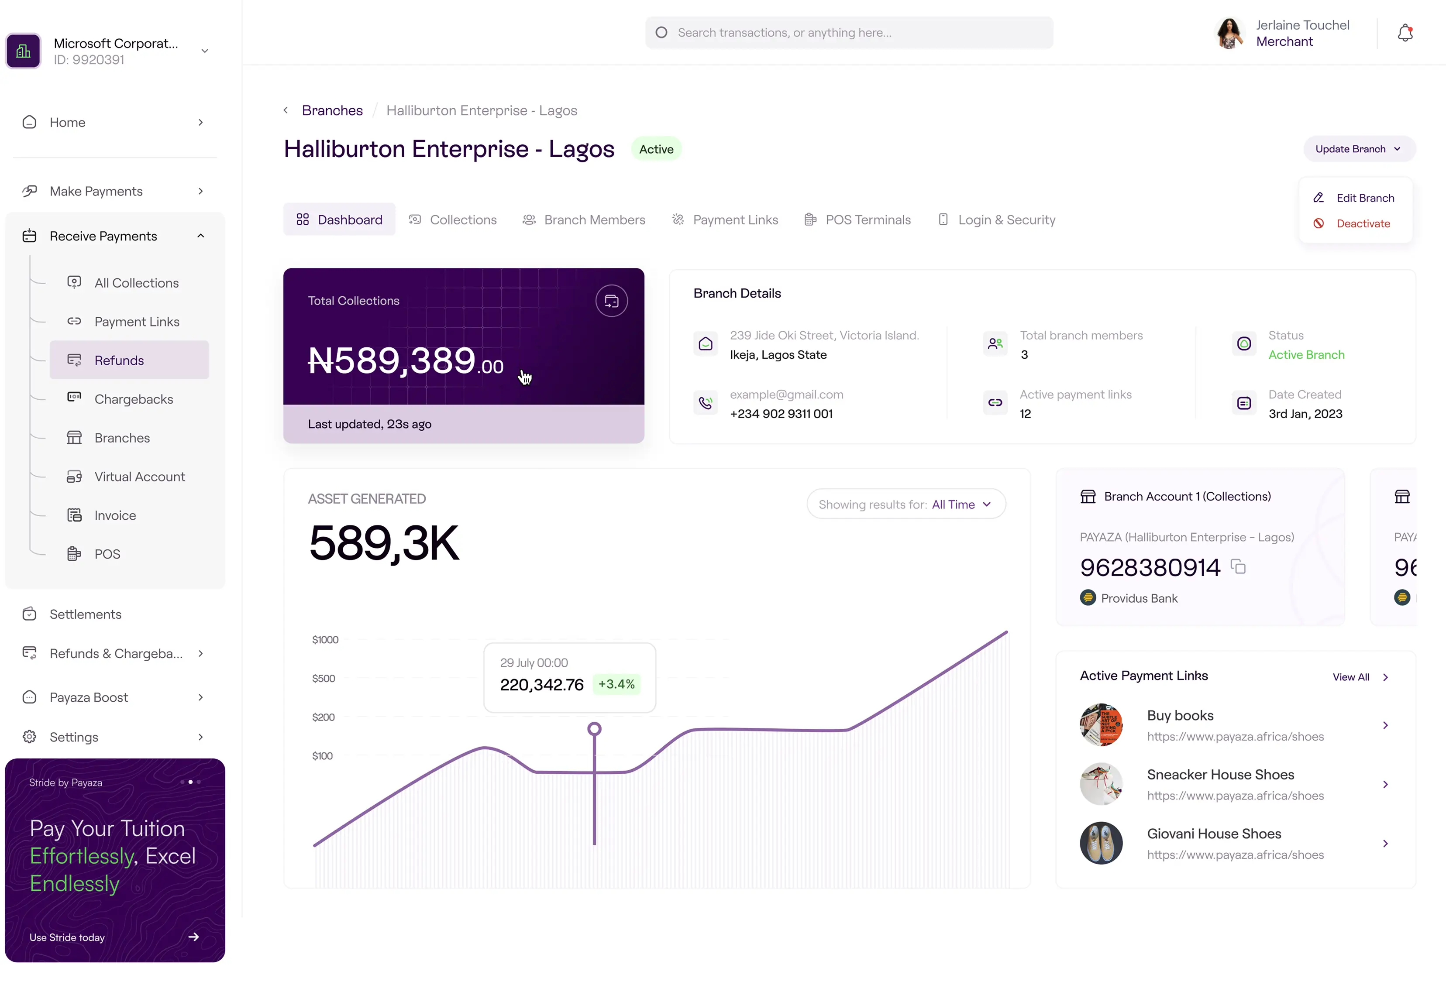This screenshot has height=995, width=1446.
Task: Switch to the Dashboard tab
Action: 339,220
